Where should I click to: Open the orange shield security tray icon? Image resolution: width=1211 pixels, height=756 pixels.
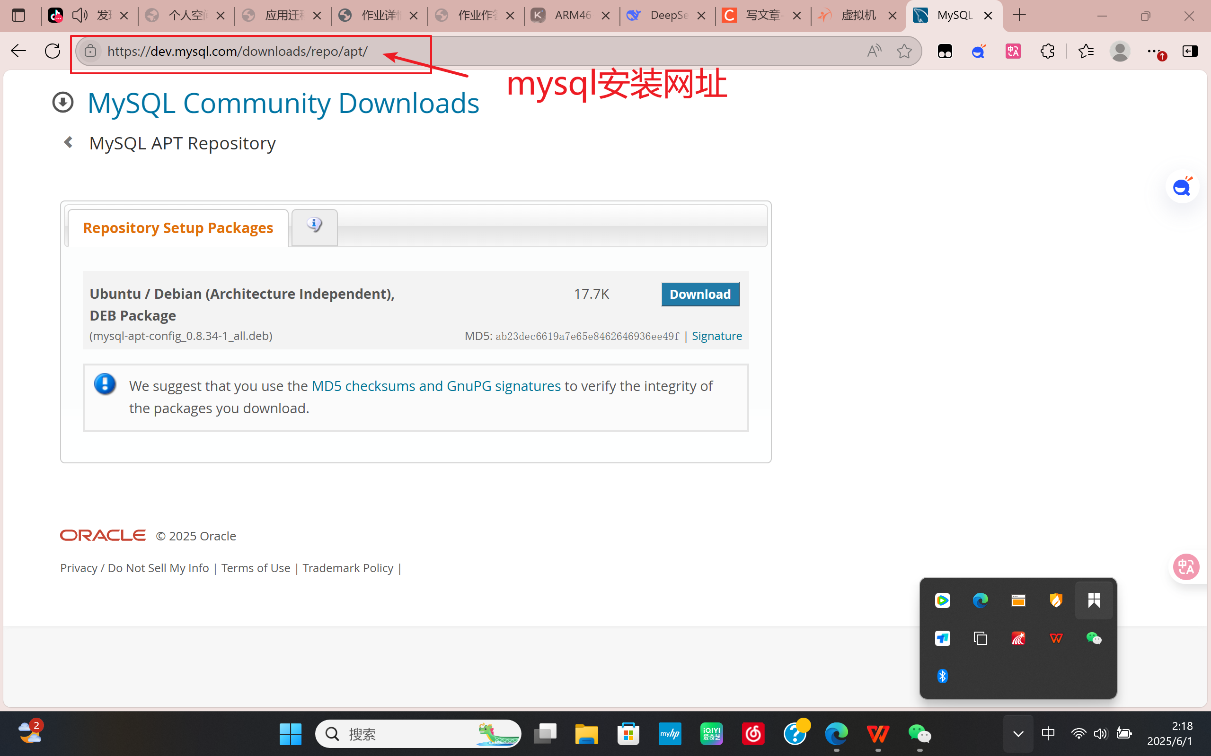[x=1056, y=600]
